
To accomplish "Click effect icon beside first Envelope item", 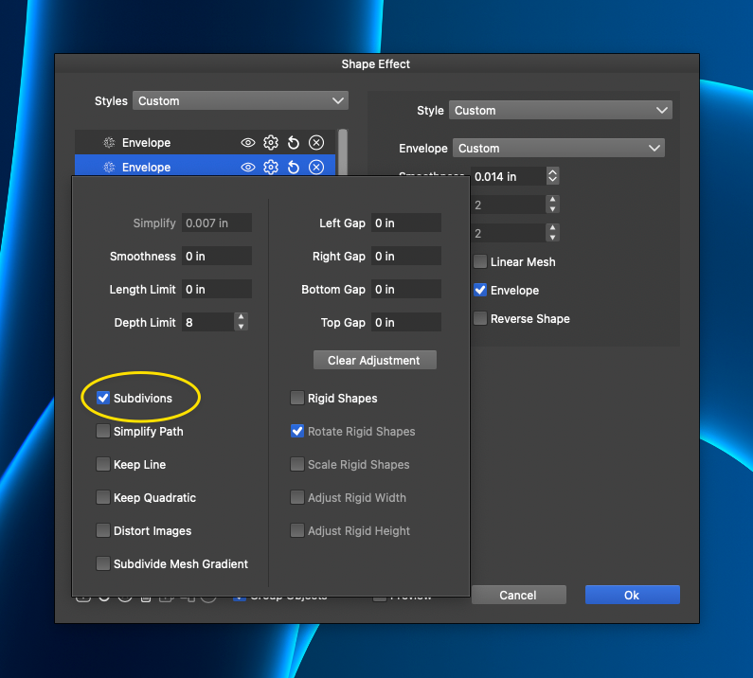I will tap(109, 143).
